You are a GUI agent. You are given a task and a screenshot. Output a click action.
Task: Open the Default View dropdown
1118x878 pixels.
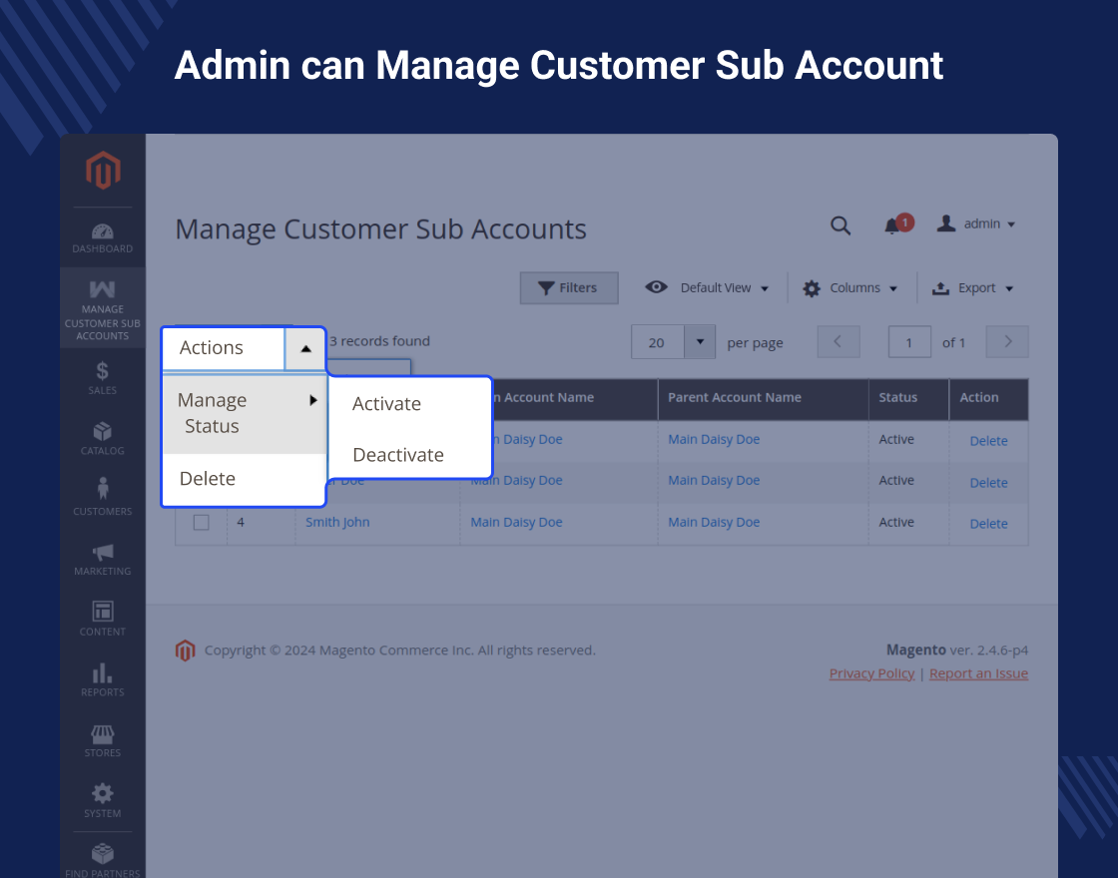(x=707, y=288)
